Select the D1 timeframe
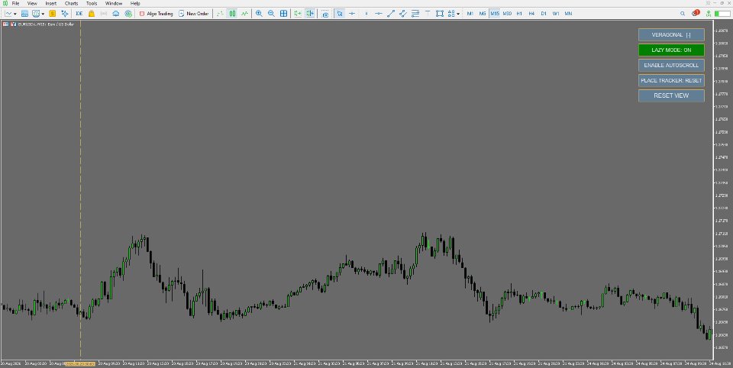The width and height of the screenshot is (733, 368). (x=544, y=14)
